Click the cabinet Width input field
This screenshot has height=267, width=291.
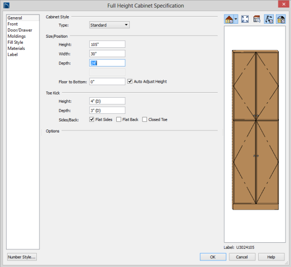(x=107, y=54)
